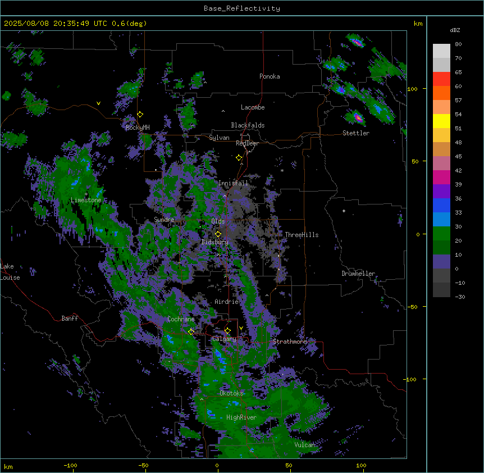Select the 0 tick label on the horizontal axis
Image resolution: width=484 pixels, height=473 pixels.
(x=217, y=465)
